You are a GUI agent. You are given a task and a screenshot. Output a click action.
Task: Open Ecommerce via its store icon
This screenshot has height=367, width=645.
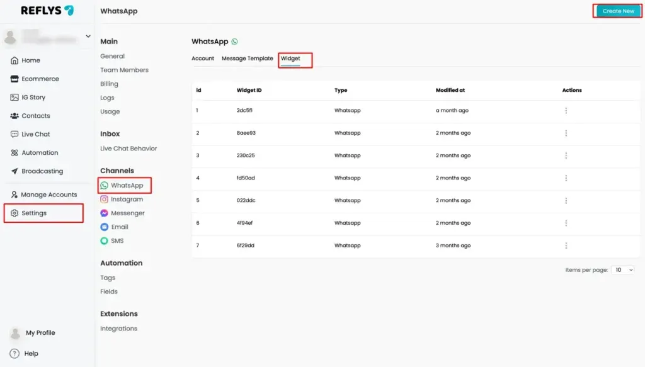tap(14, 79)
